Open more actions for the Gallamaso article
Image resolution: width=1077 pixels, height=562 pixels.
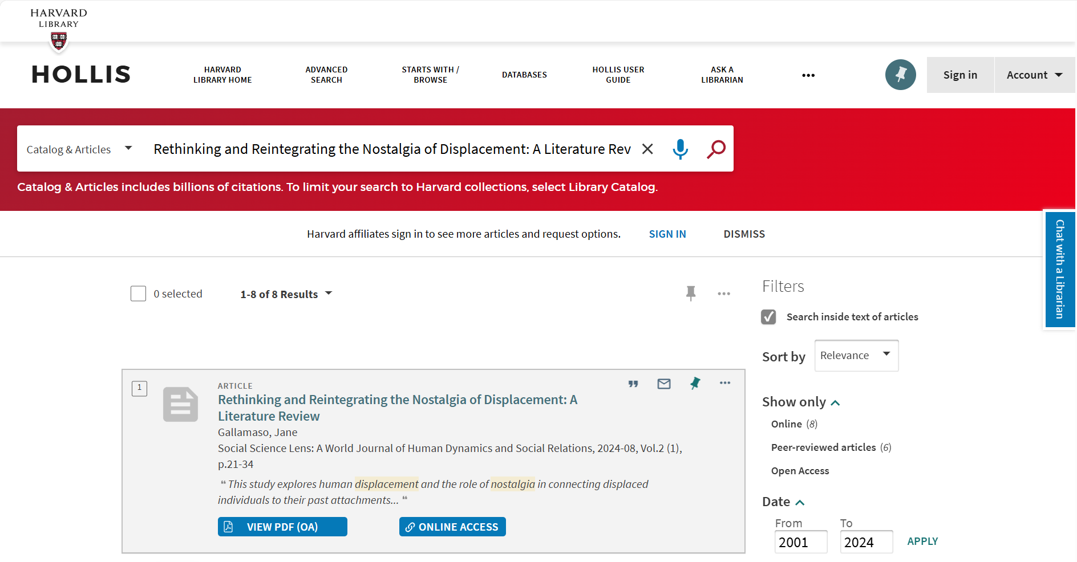[725, 383]
